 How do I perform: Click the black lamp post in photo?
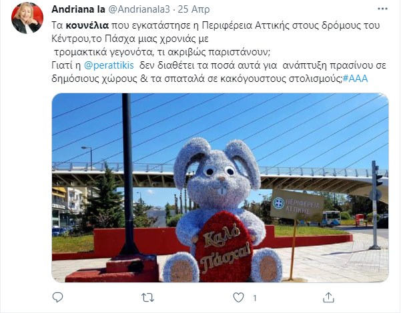pyautogui.click(x=128, y=175)
